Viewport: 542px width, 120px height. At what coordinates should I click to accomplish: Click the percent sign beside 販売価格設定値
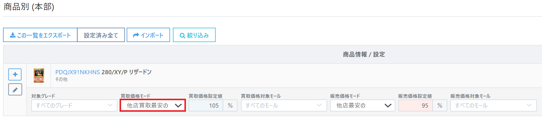point(440,106)
